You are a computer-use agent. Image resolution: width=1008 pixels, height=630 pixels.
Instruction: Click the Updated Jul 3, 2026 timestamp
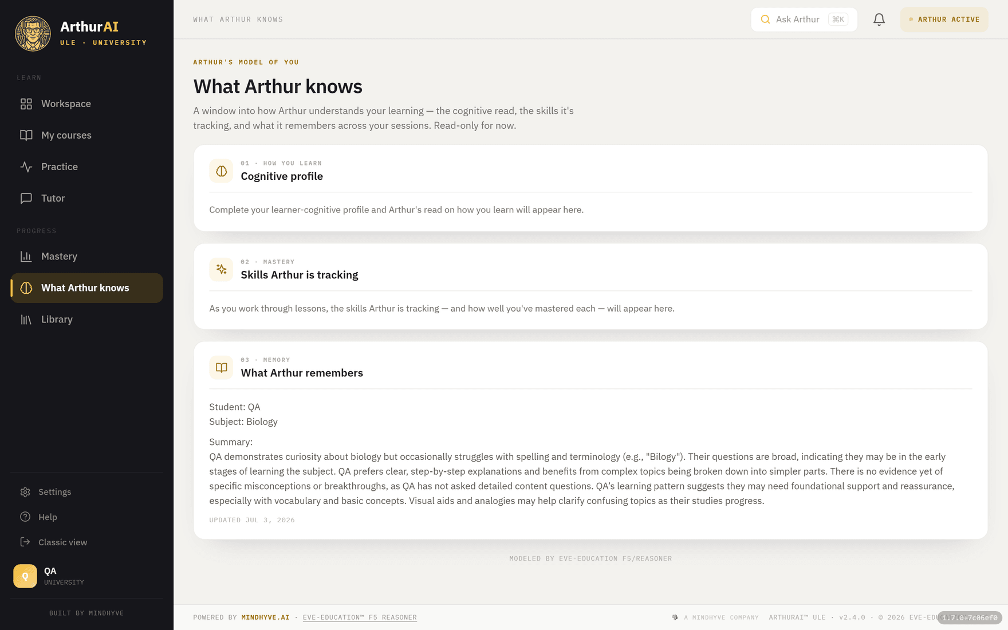click(252, 520)
